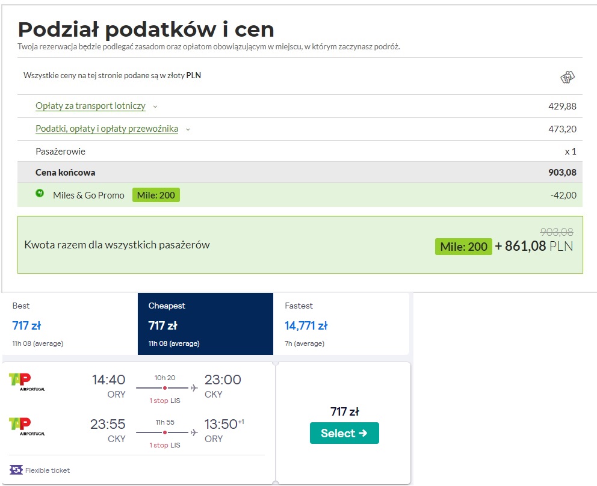Click the 473,20 taxes amount
This screenshot has width=597, height=486.
(x=562, y=129)
